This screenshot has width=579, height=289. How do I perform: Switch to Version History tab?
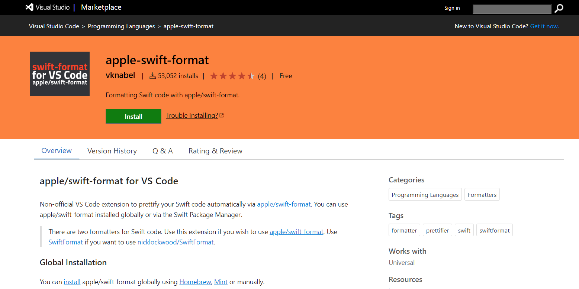[112, 151]
